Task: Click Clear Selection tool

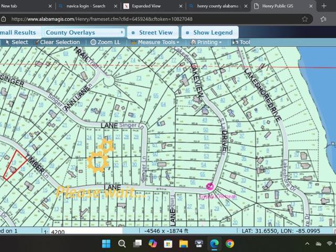Action: pos(59,42)
